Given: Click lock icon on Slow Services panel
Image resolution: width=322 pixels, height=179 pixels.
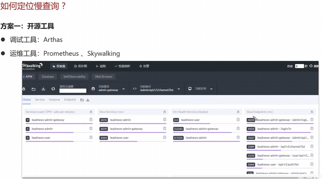Looking at the screenshot, I should click(x=165, y=112).
